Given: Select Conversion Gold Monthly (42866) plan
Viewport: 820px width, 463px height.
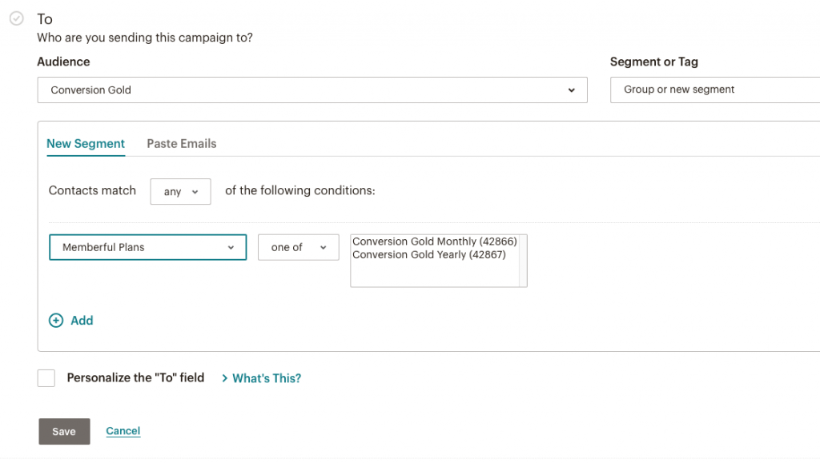Looking at the screenshot, I should click(435, 241).
